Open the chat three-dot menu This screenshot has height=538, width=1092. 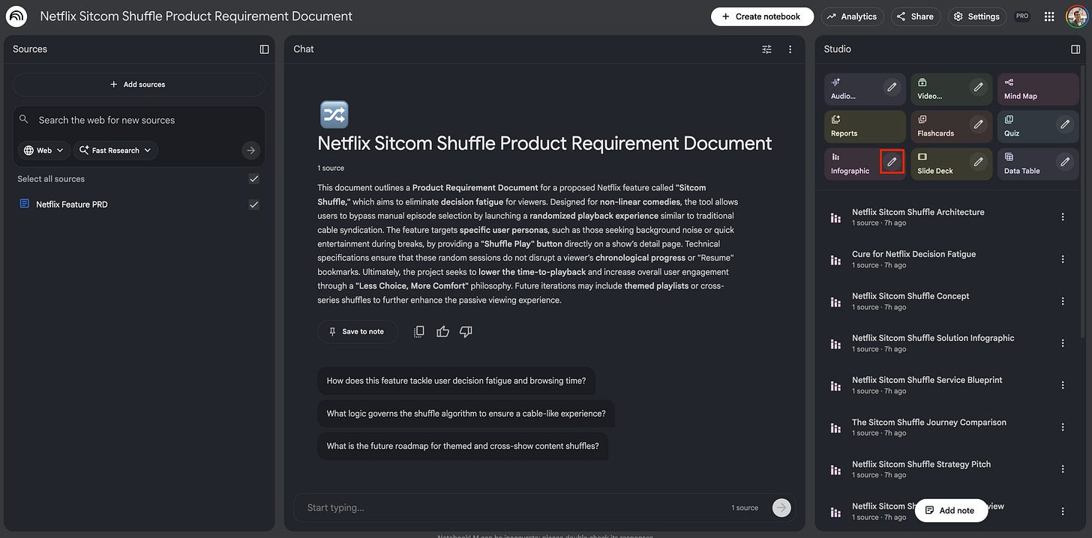point(790,49)
